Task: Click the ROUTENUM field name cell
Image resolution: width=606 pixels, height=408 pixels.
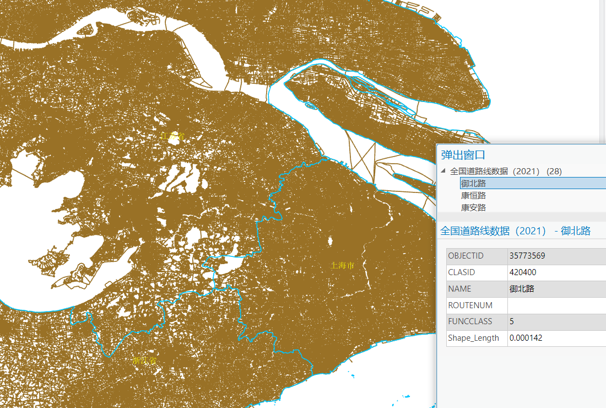Action: pyautogui.click(x=477, y=305)
